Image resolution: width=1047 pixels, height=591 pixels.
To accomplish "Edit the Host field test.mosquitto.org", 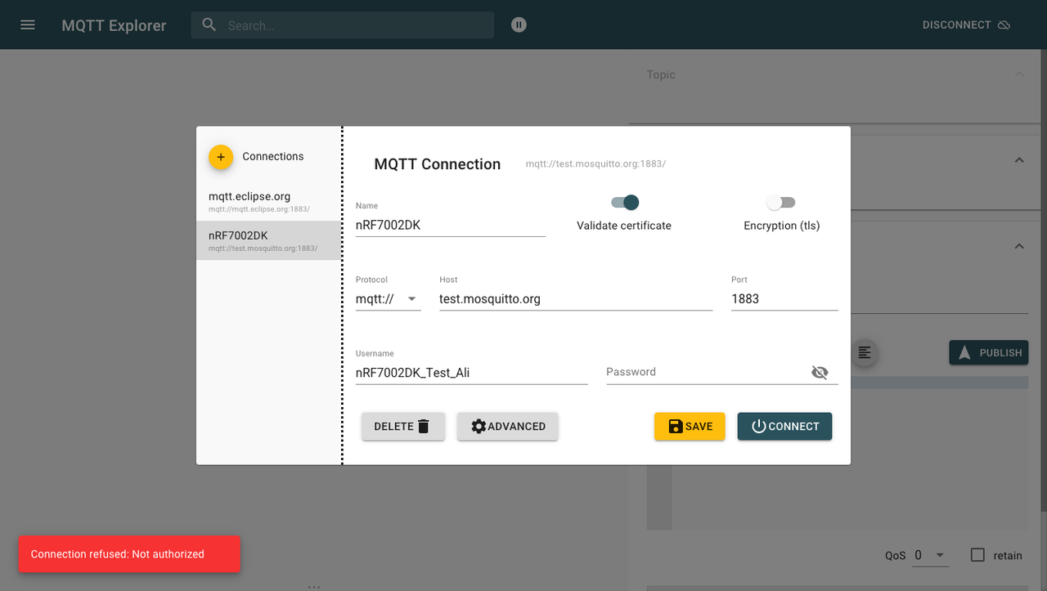I will (x=576, y=299).
